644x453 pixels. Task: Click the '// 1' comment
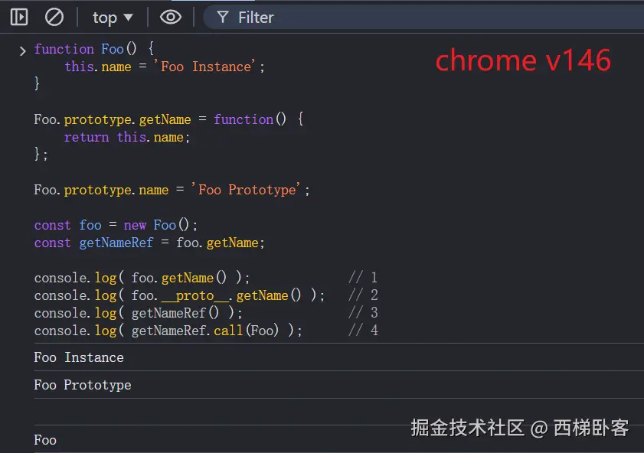click(x=363, y=277)
